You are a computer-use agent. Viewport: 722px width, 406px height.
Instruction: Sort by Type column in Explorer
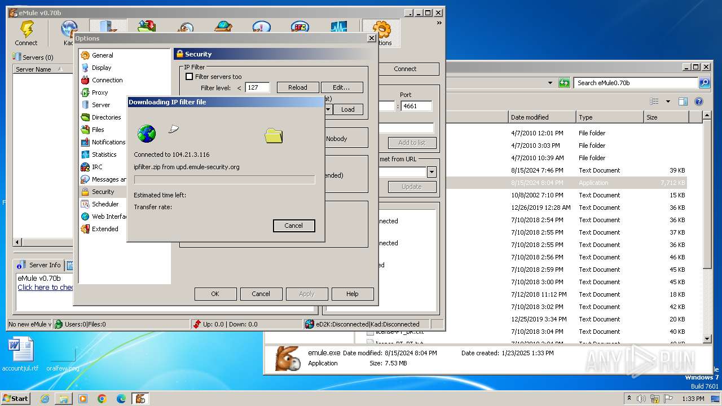pyautogui.click(x=610, y=117)
